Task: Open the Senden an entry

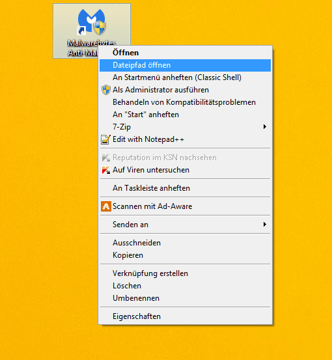Action: (185, 225)
